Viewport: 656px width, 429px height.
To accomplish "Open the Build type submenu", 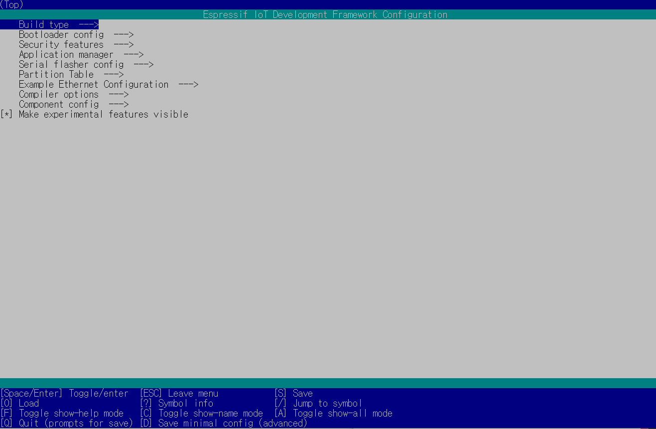I will (59, 24).
